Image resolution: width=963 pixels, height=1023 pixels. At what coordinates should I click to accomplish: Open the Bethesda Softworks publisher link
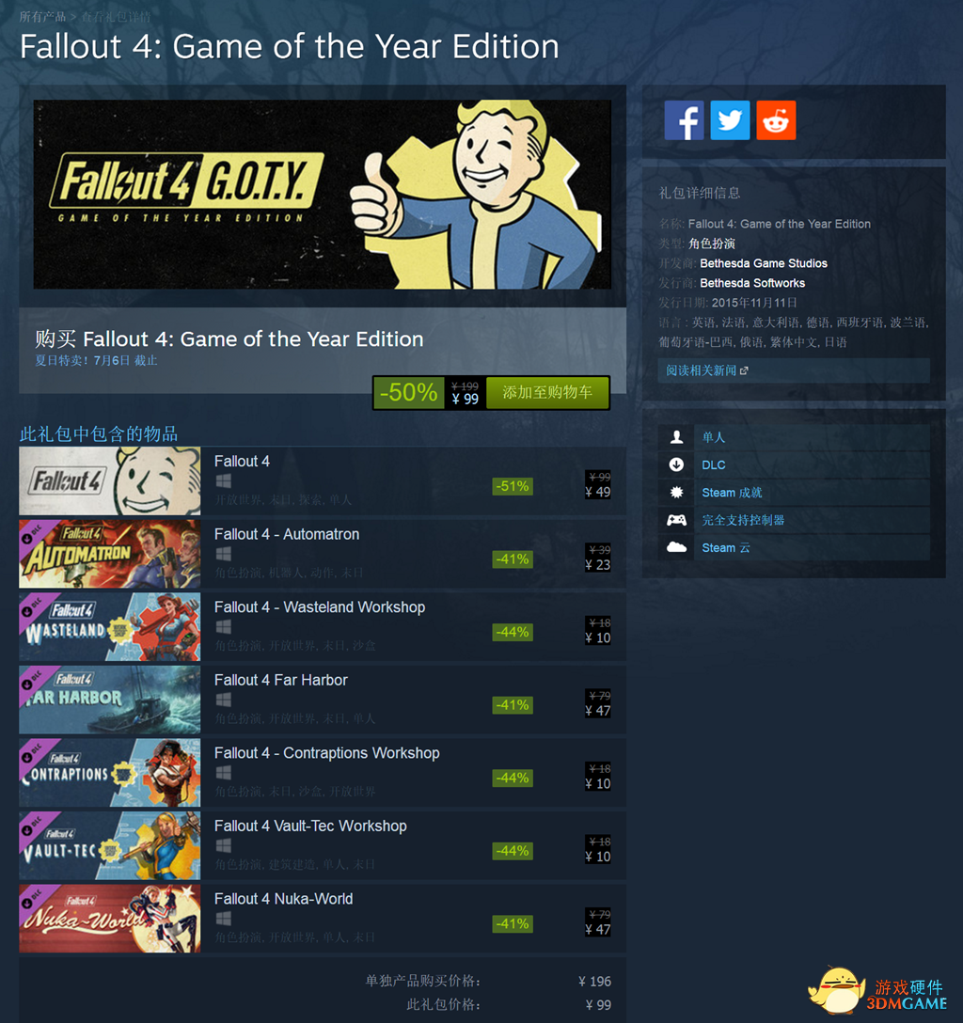[752, 283]
